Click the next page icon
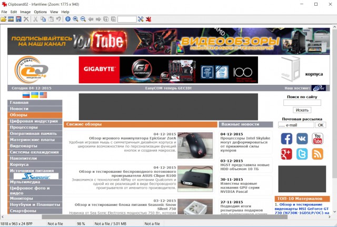The width and height of the screenshot is (337, 227). tap(114, 19)
